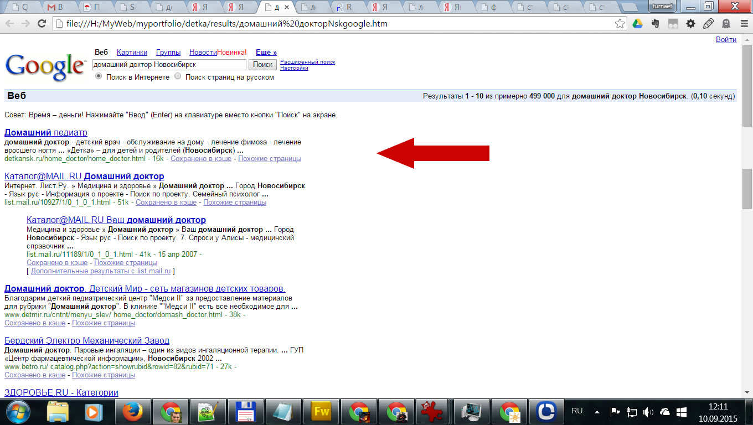753x425 pixels.
Task: Click the 'Войти' sign-in link
Action: (x=726, y=40)
